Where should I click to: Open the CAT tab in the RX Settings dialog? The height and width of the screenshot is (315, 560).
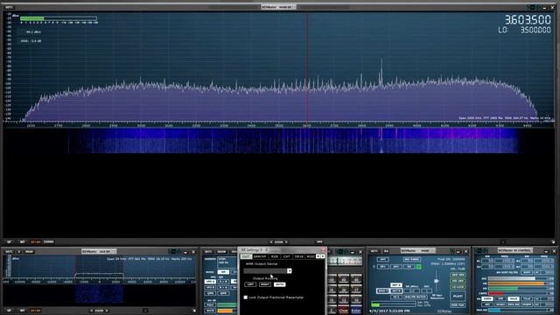[x=286, y=256]
